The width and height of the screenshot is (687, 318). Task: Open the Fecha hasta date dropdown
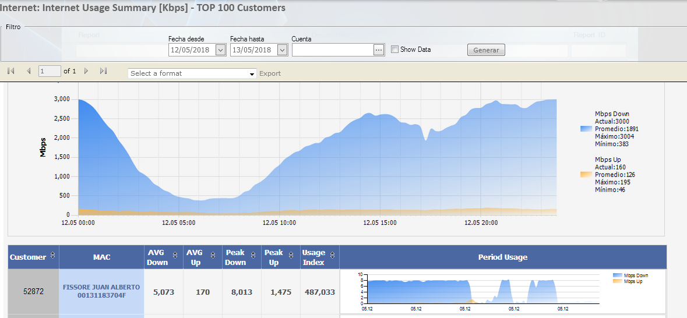click(282, 50)
